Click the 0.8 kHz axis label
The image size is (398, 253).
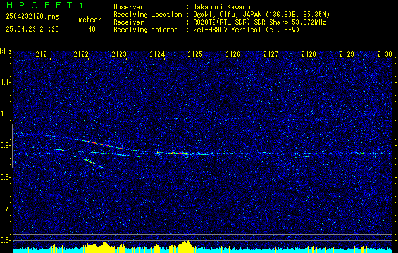[x=6, y=177]
